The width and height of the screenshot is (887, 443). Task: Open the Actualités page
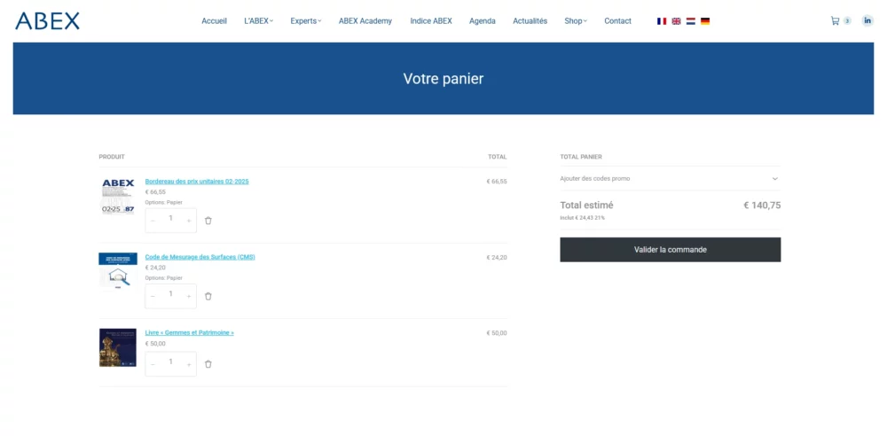point(530,21)
